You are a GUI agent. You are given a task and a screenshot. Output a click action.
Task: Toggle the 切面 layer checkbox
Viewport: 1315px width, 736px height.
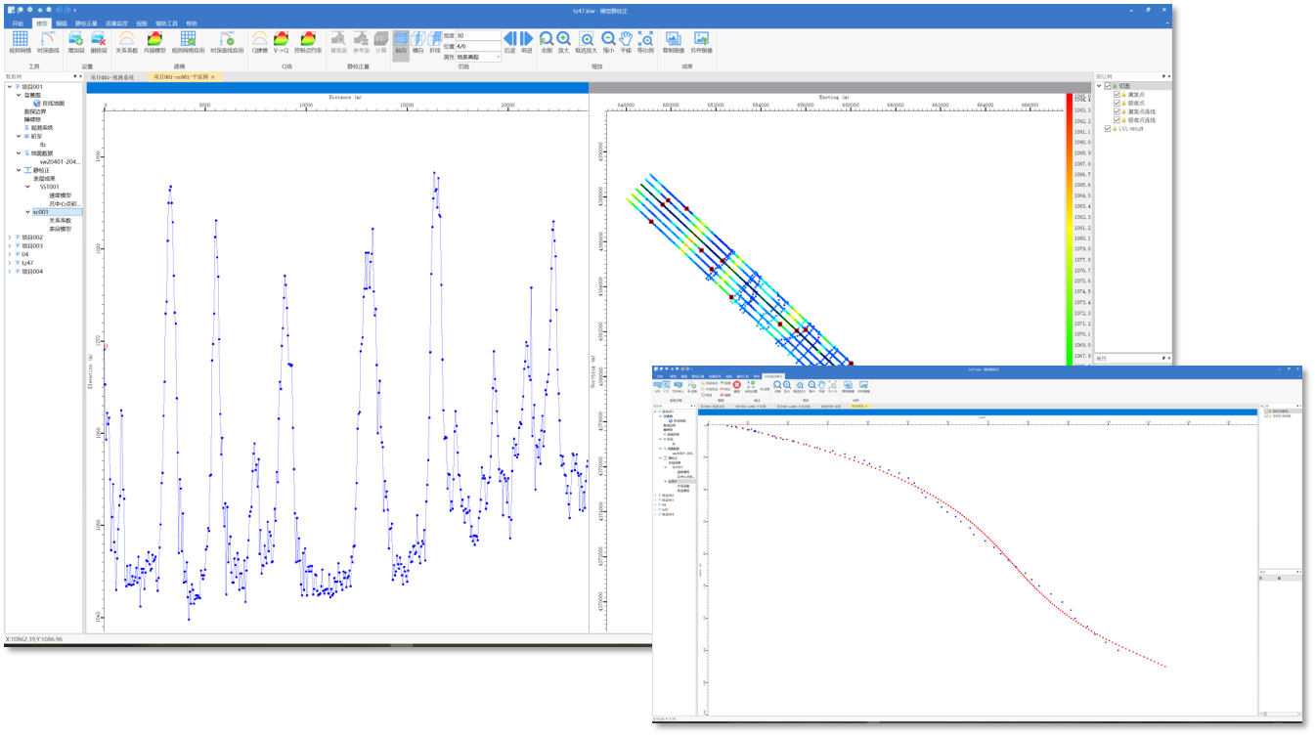1109,86
